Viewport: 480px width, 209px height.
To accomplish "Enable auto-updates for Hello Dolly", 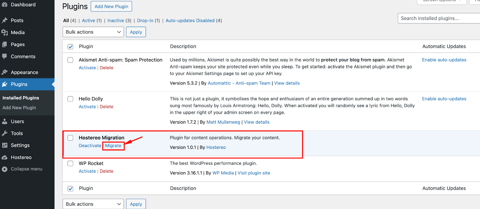I will pyautogui.click(x=444, y=99).
